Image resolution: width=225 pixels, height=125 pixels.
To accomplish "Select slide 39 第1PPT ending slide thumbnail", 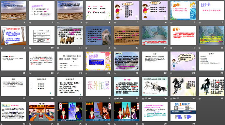I will pyautogui.click(x=183, y=111).
